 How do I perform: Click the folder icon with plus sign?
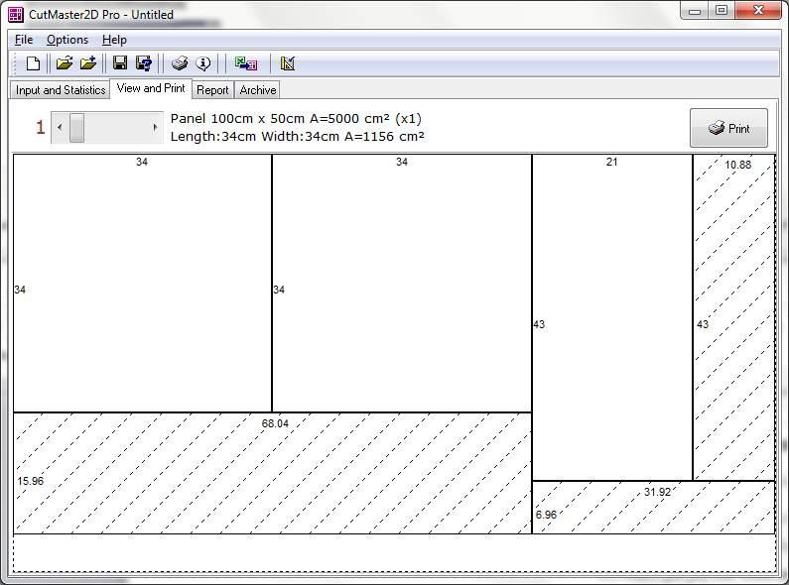(x=88, y=63)
